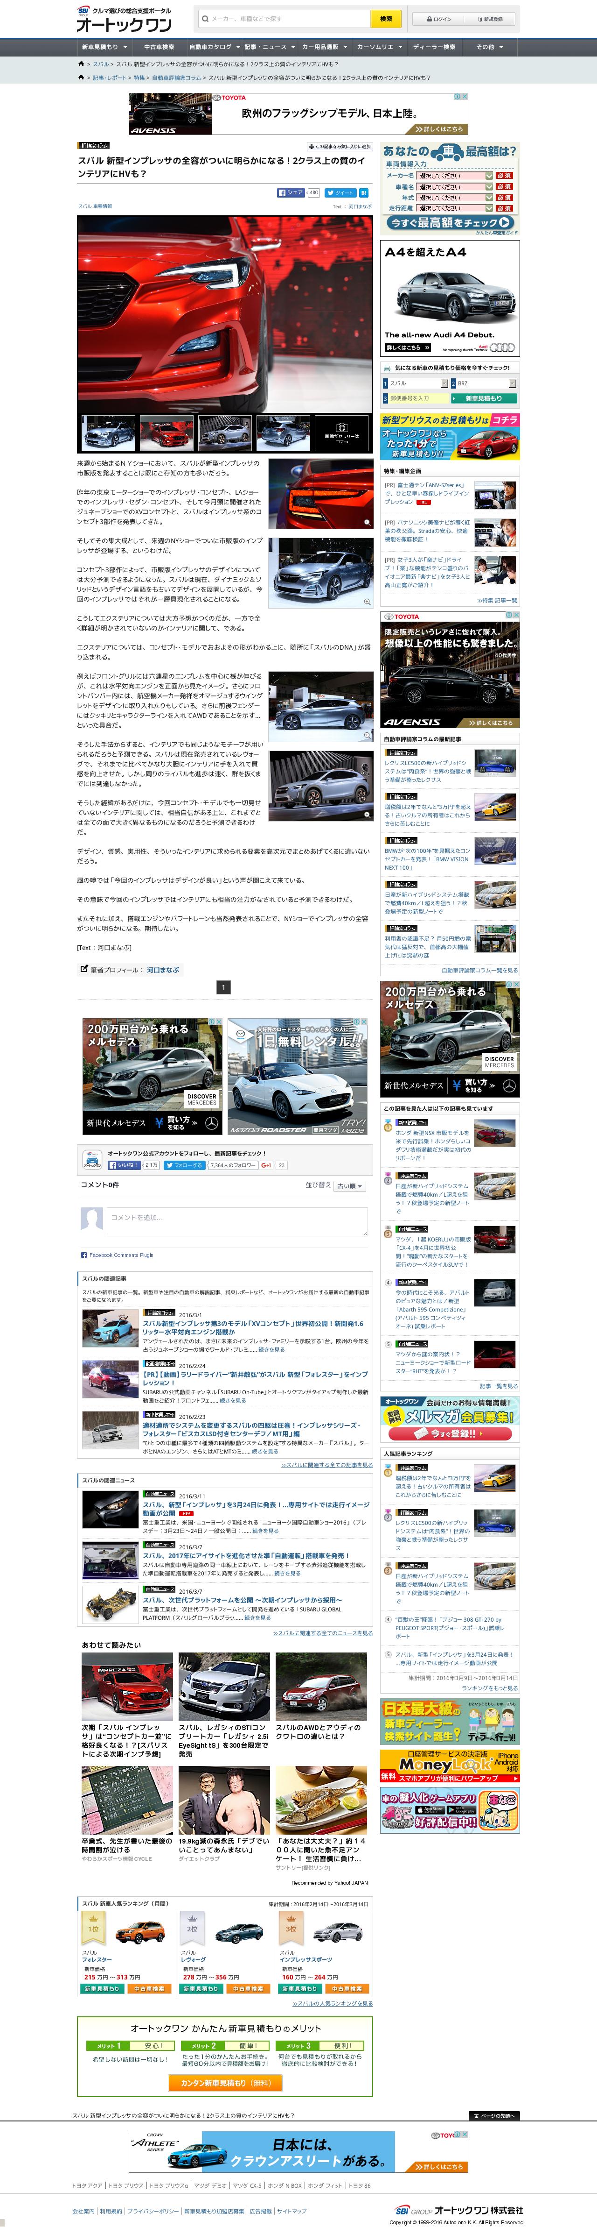Open the 古い順 comment sort dropdown

pos(350,1185)
